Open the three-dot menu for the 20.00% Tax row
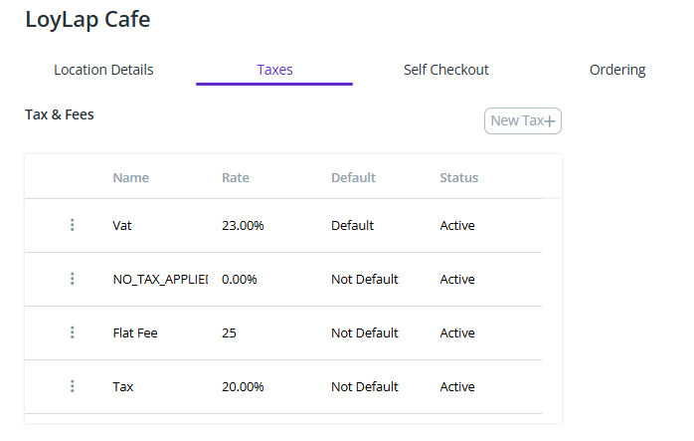This screenshot has height=441, width=694. pos(72,386)
